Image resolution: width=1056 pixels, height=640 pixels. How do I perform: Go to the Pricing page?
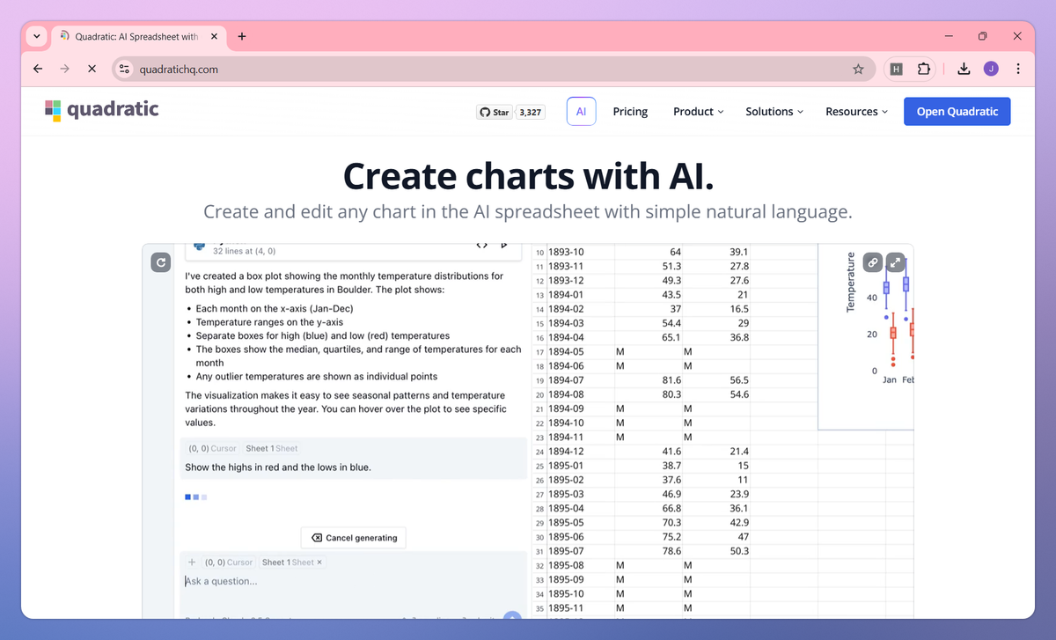tap(630, 112)
